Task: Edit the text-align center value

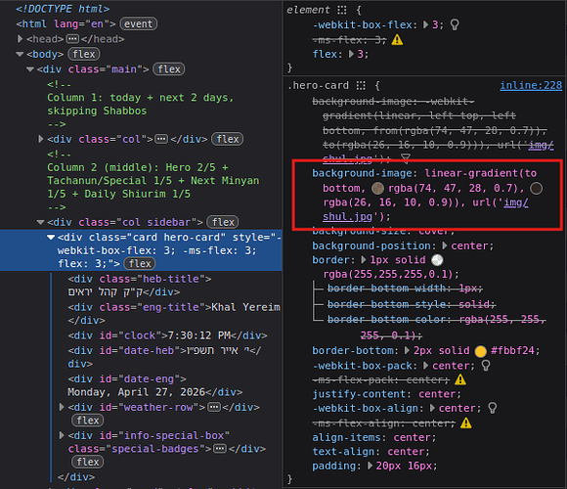Action: pos(406,452)
